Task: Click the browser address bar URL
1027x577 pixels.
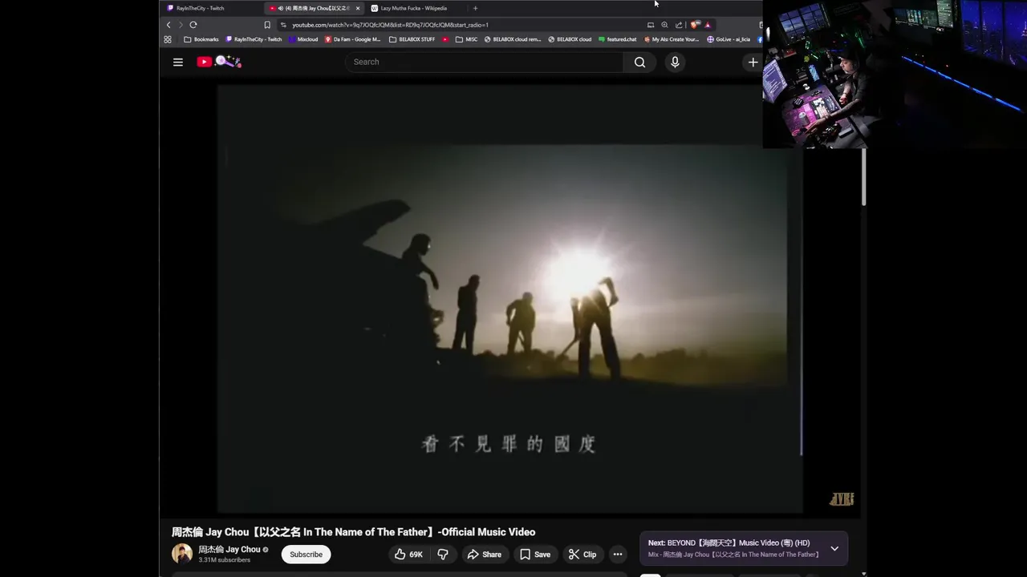Action: point(390,25)
